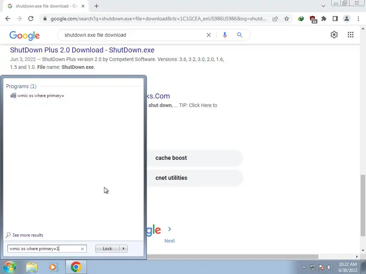The image size is (366, 274).
Task: Open the tab search chevron
Action: click(323, 6)
